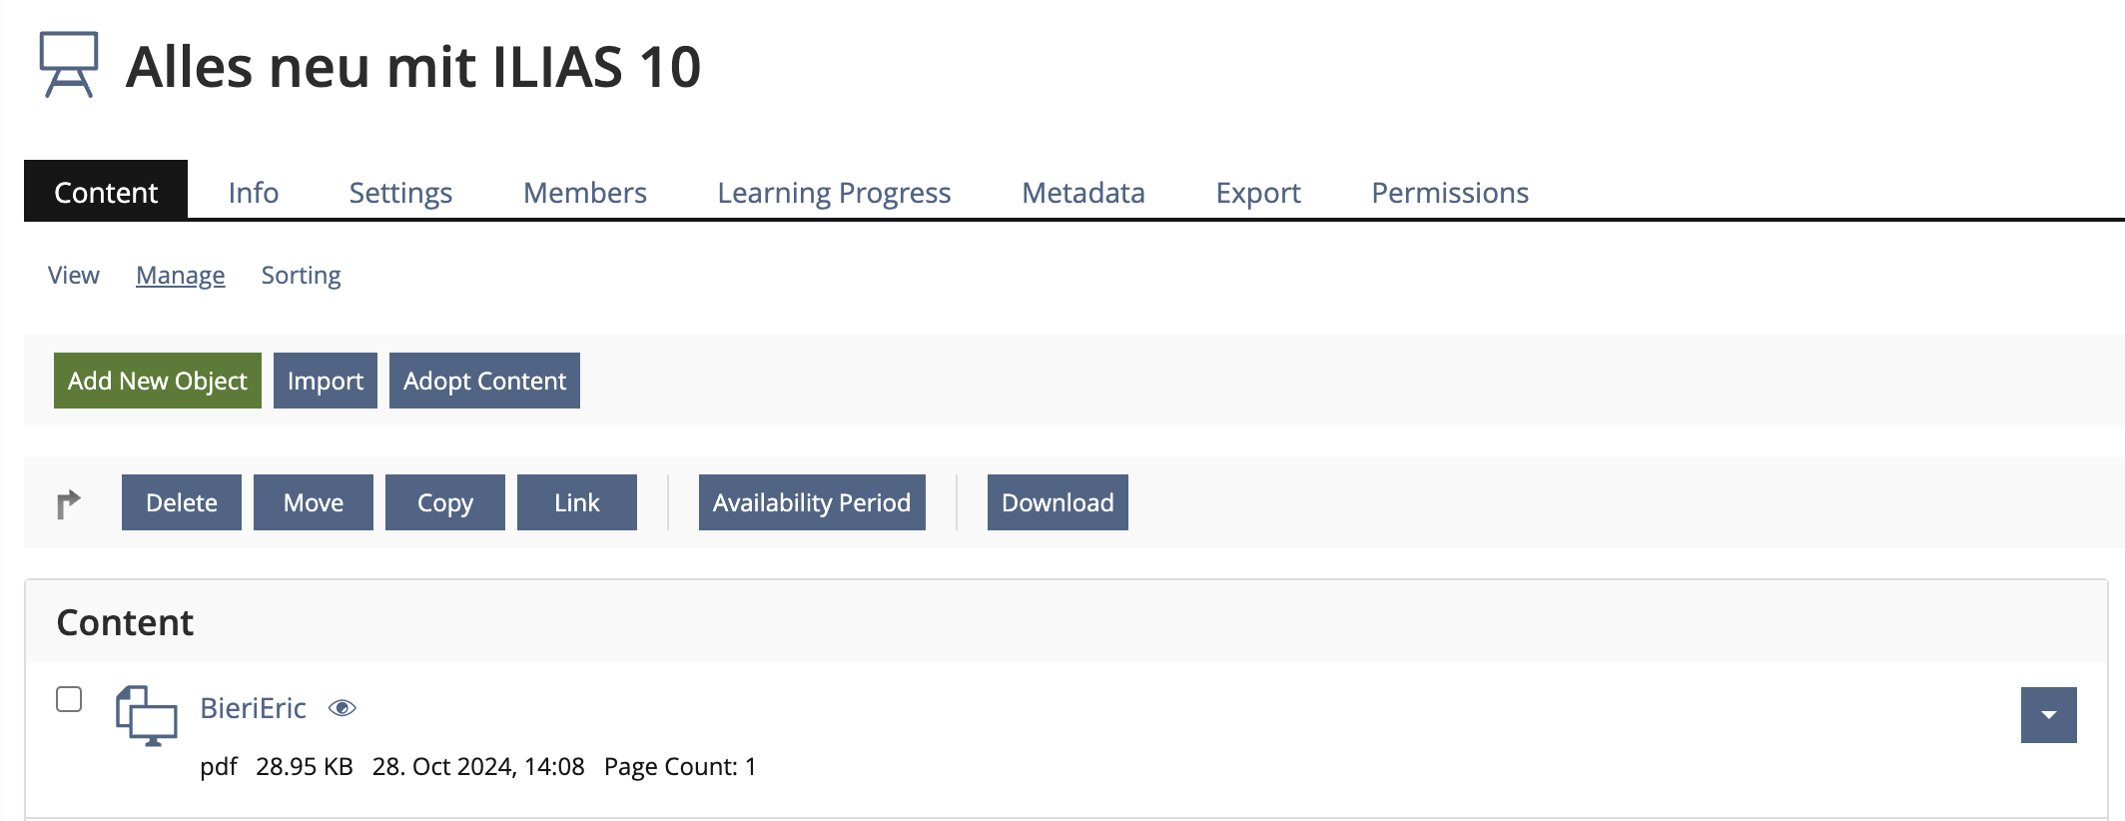The image size is (2125, 821).
Task: Set an Availability Period for selected items
Action: pyautogui.click(x=811, y=502)
